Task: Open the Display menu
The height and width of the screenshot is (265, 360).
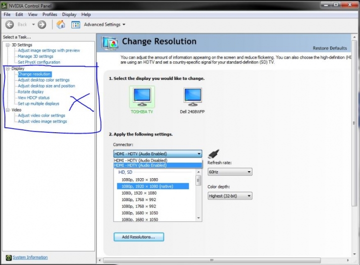Action: pyautogui.click(x=69, y=14)
